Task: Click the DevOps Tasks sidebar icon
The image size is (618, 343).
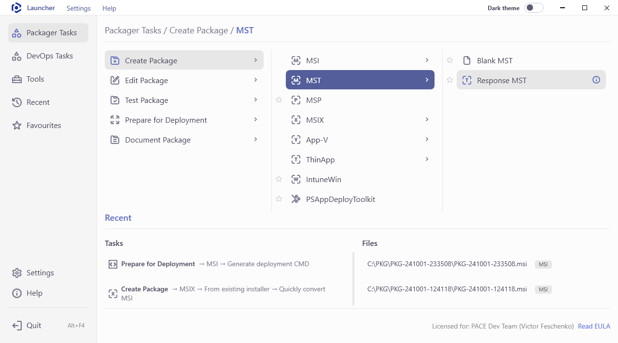Action: tap(17, 56)
